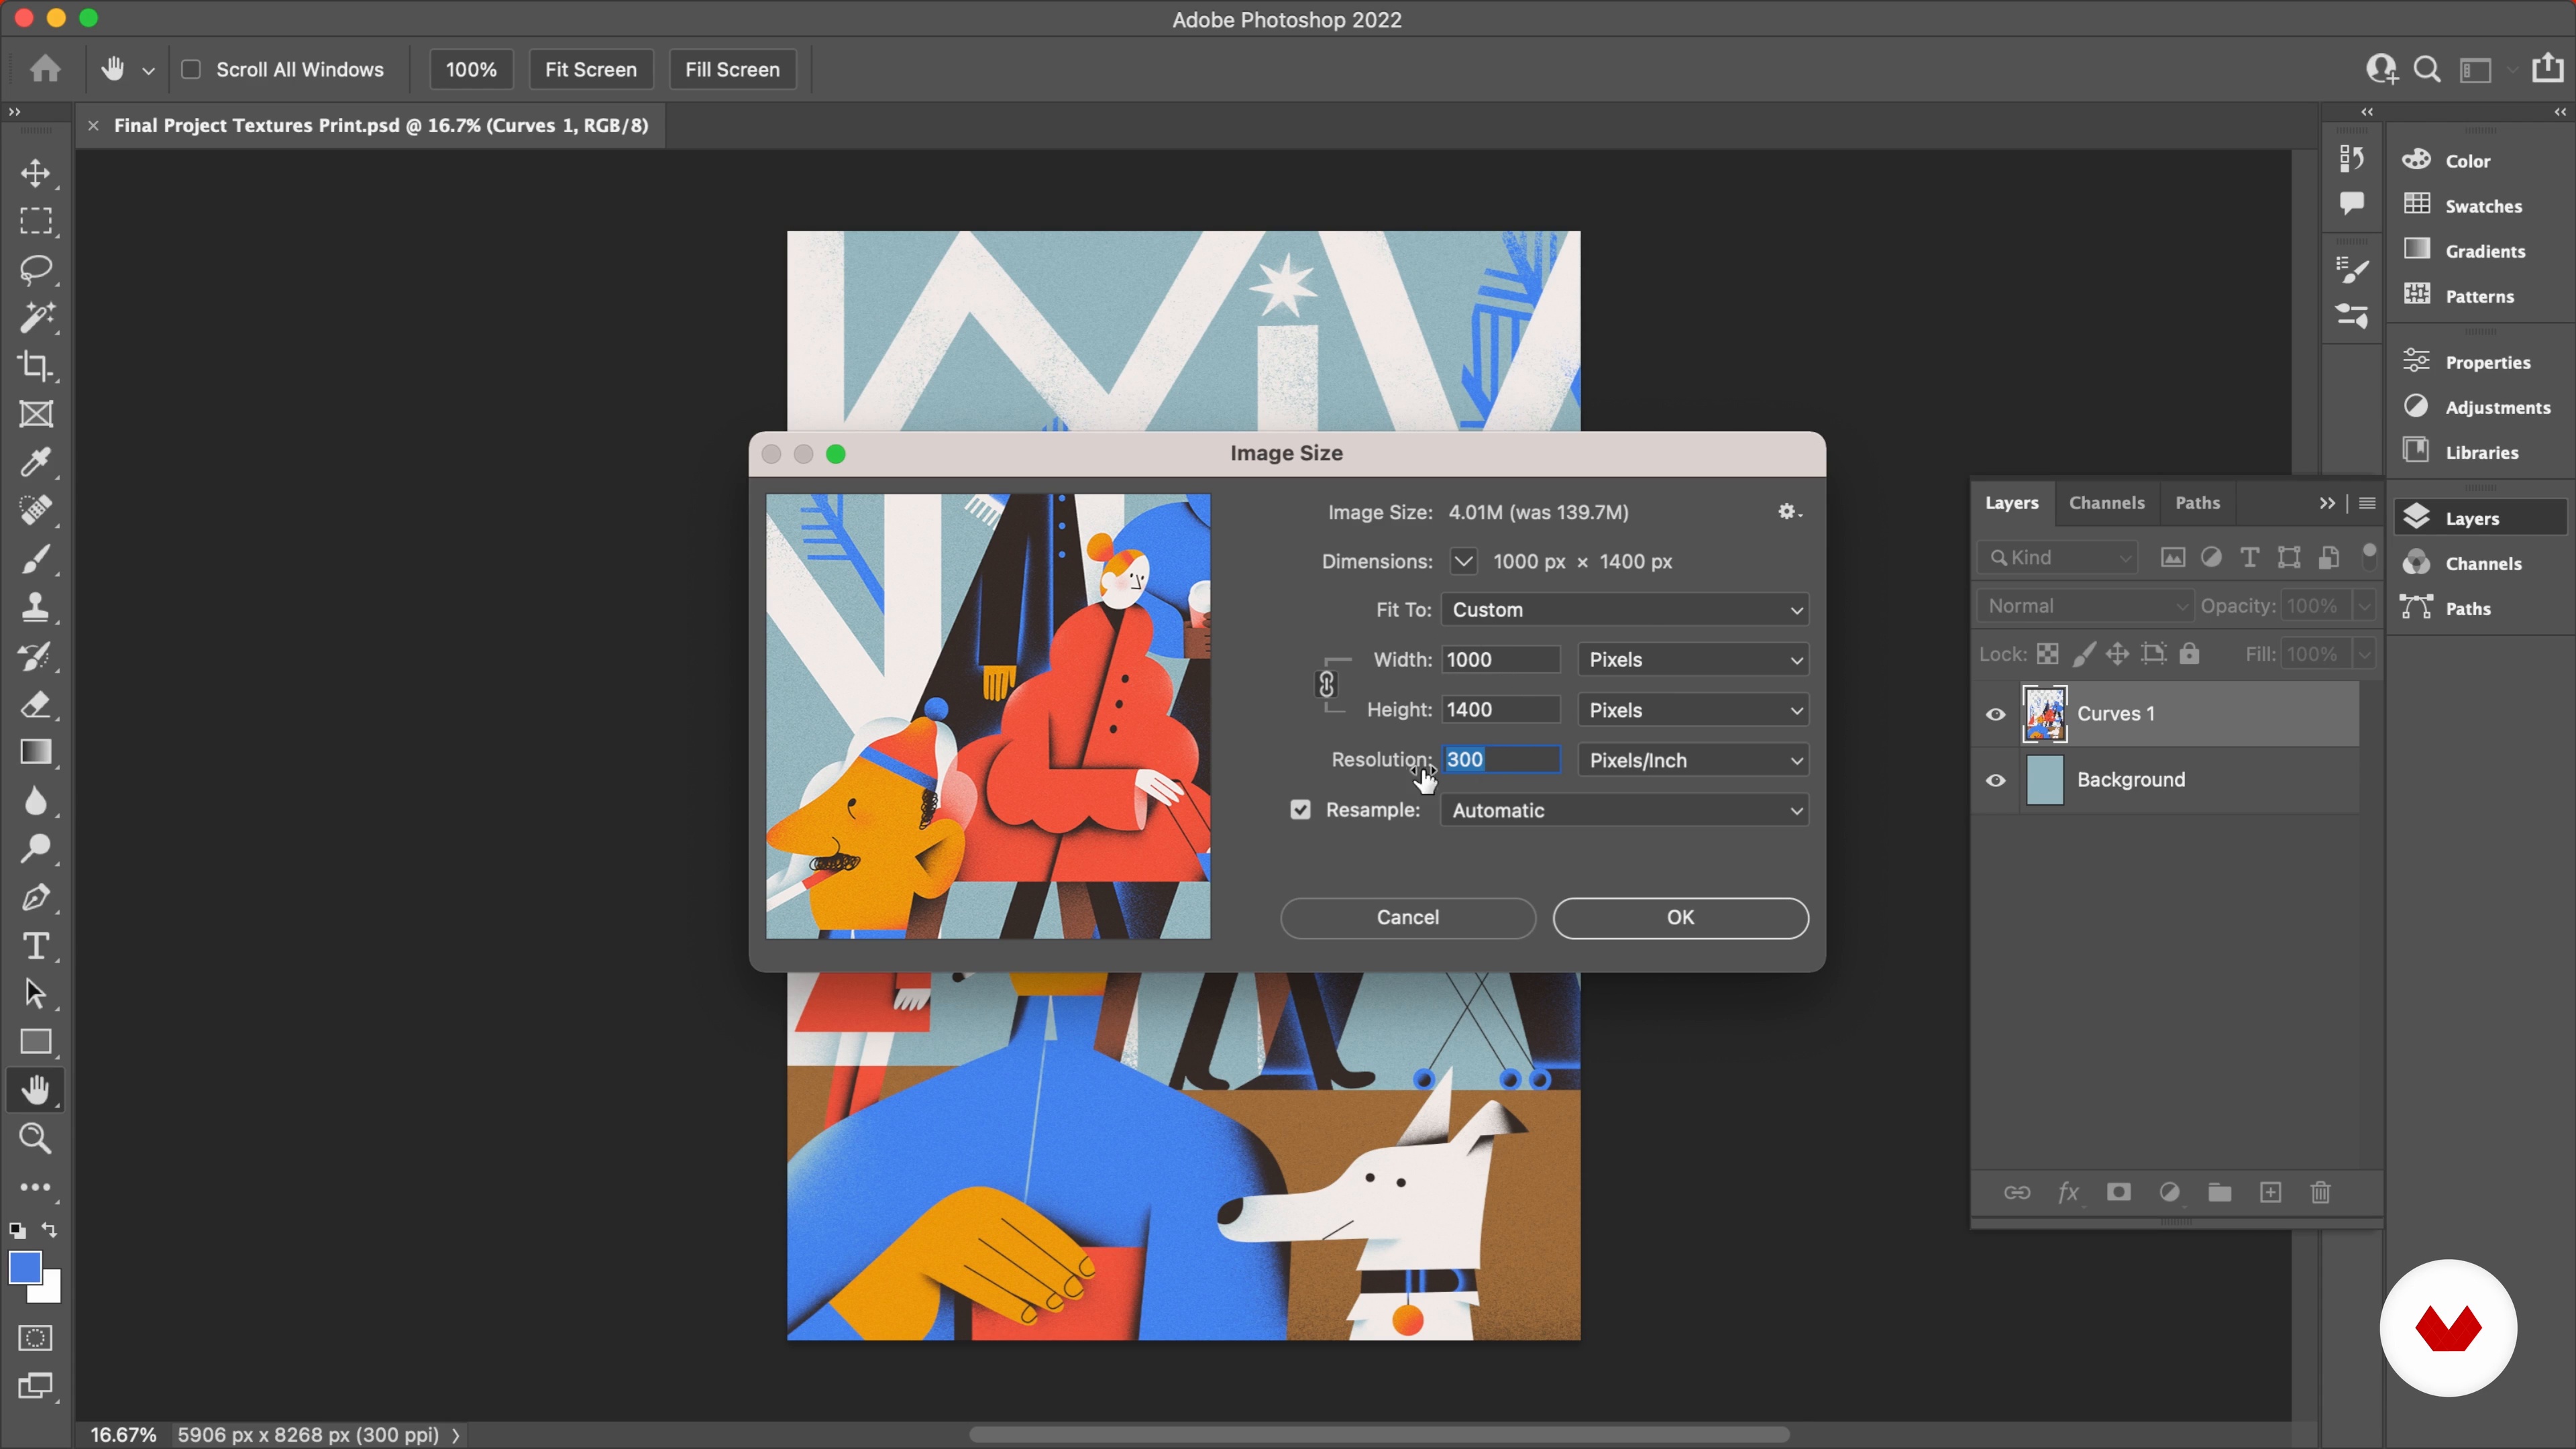Open the Fit To dropdown
The width and height of the screenshot is (2576, 1449).
tap(1624, 610)
